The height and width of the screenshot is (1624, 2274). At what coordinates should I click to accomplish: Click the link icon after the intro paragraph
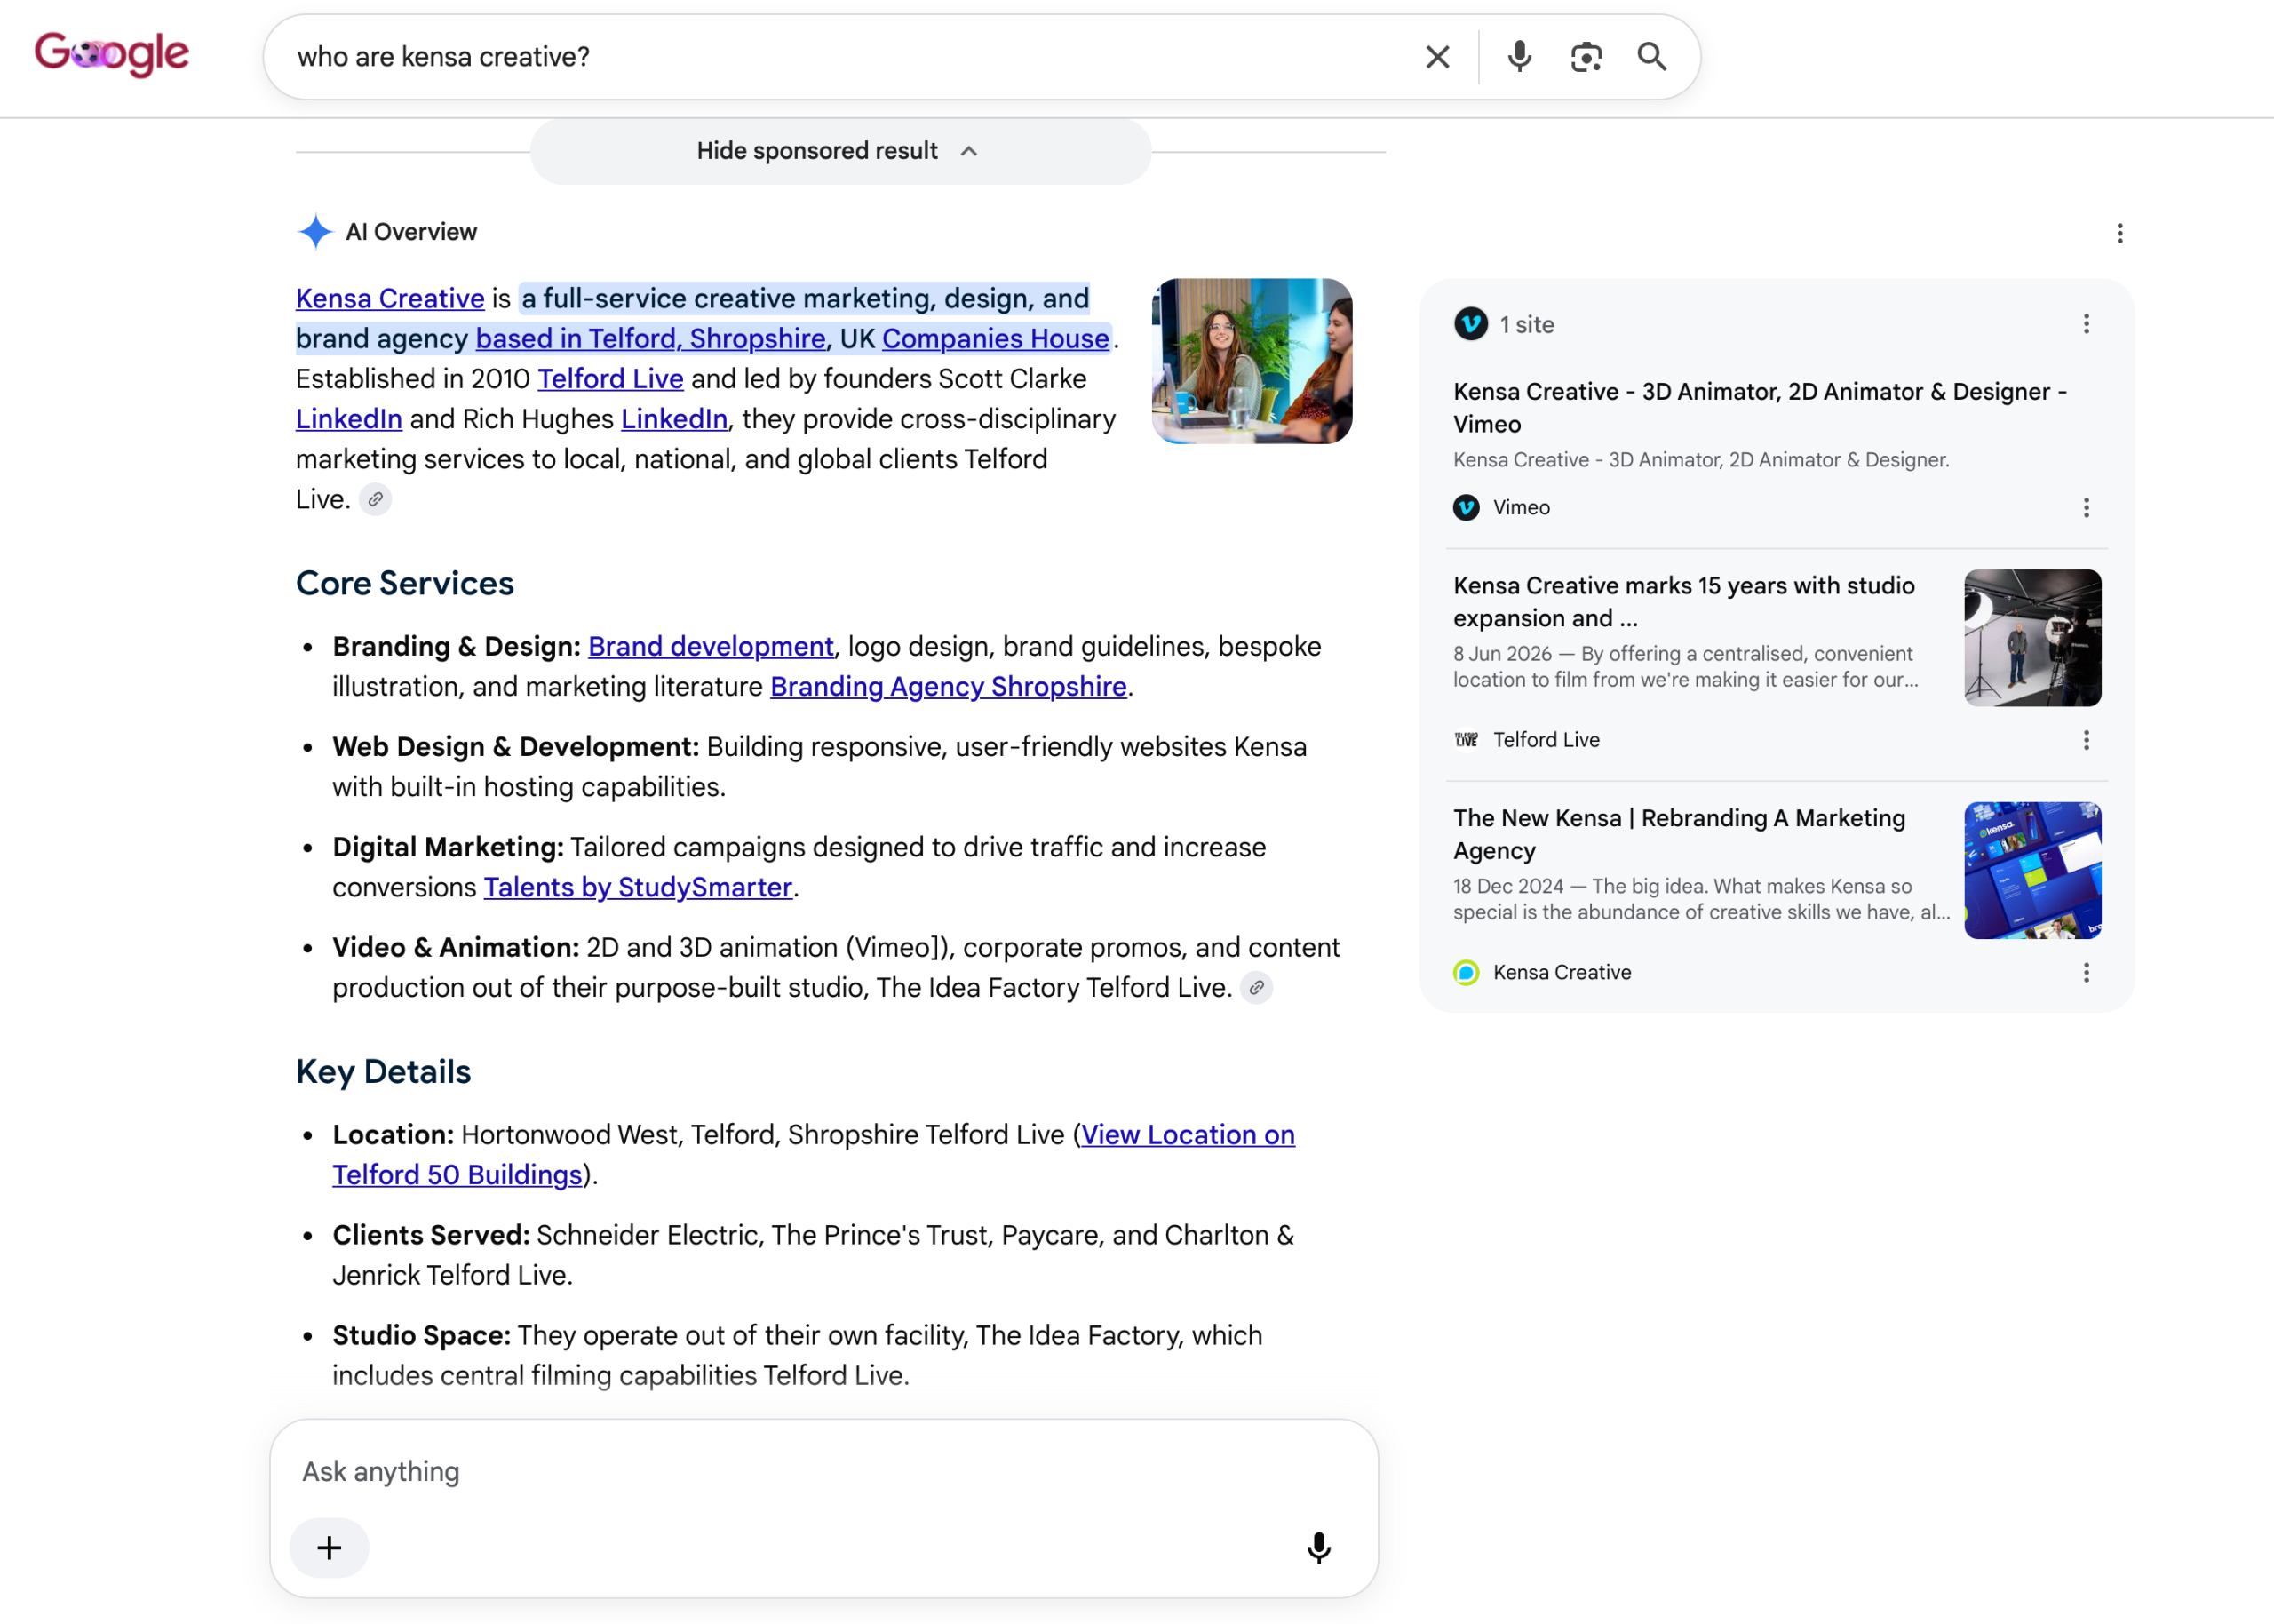[375, 499]
